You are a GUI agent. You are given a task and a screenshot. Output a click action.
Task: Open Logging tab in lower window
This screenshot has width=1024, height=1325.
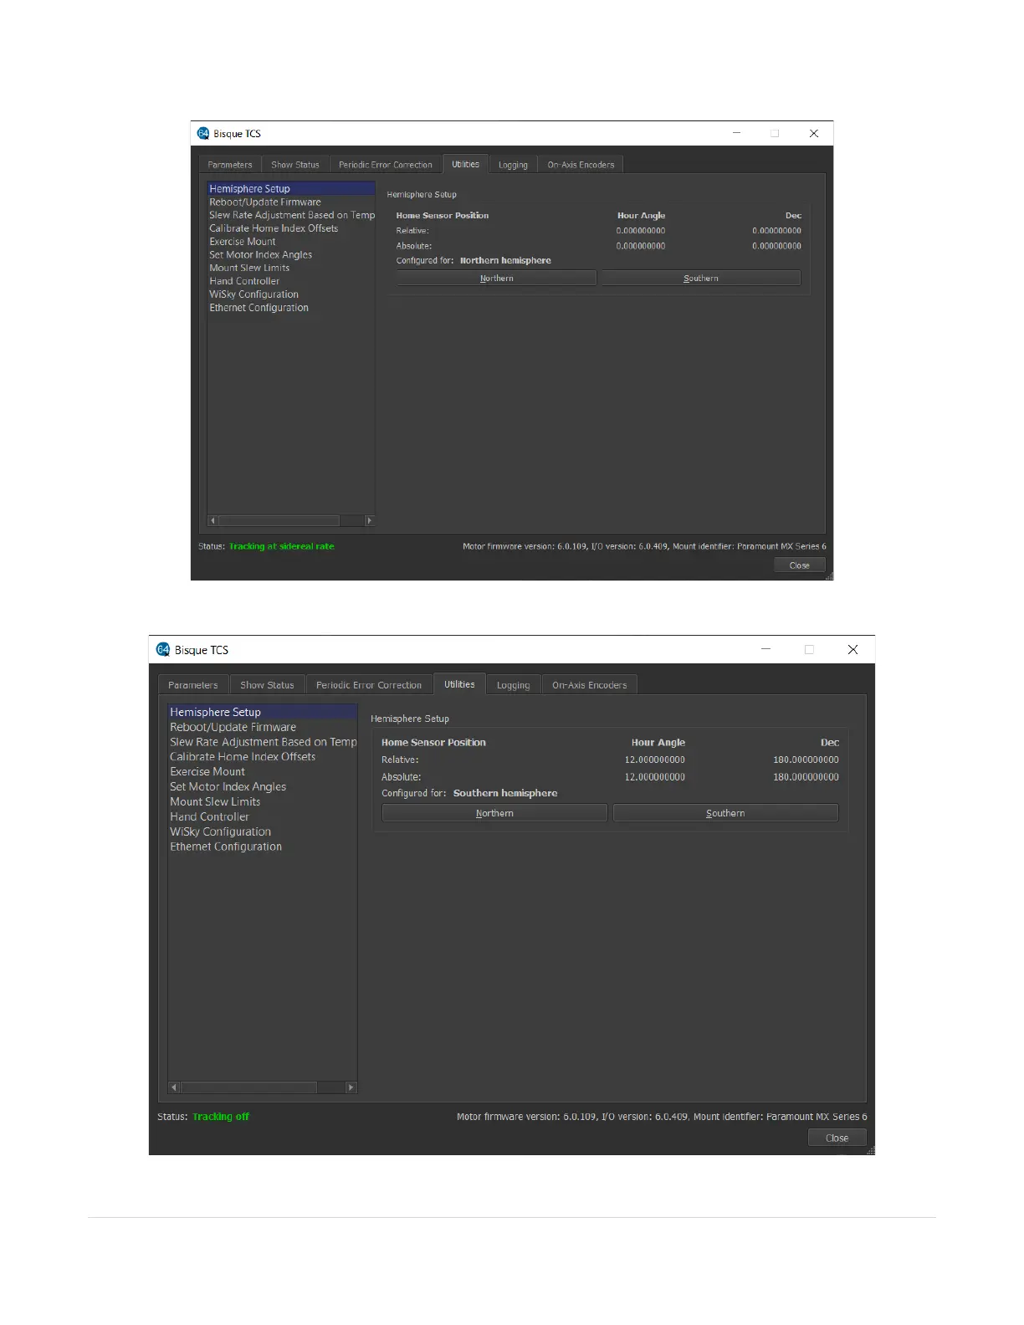coord(513,685)
